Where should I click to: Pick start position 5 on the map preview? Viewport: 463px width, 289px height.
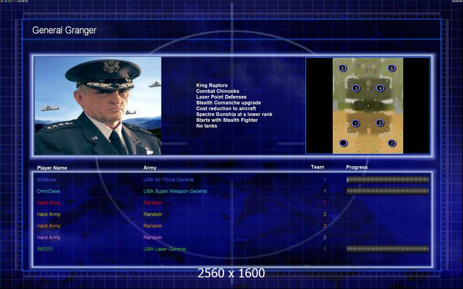(x=342, y=68)
